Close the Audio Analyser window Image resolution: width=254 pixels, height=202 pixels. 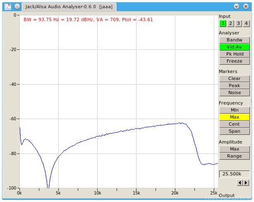tap(246, 7)
